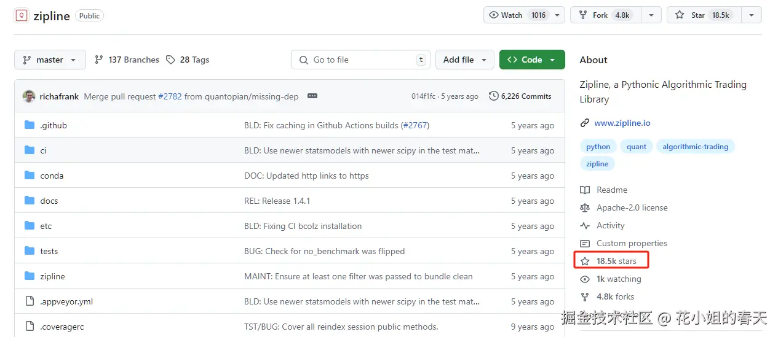Open the .appveyor.yml file
Screen dimensions: 778x337
tap(66, 301)
